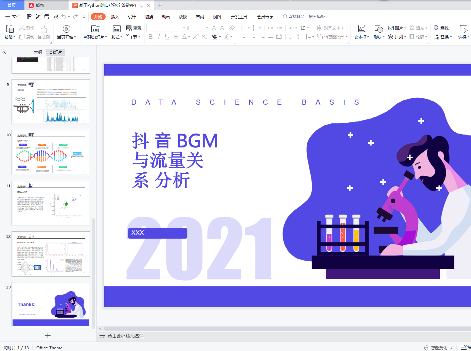Click the Increase Indent icon
The height and width of the screenshot is (351, 471).
279,28
